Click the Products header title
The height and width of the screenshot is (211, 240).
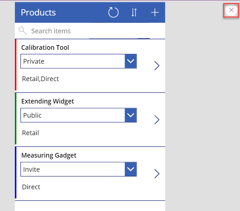[38, 13]
